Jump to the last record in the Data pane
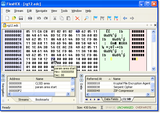The height and width of the screenshot is (113, 160). [x=98, y=99]
